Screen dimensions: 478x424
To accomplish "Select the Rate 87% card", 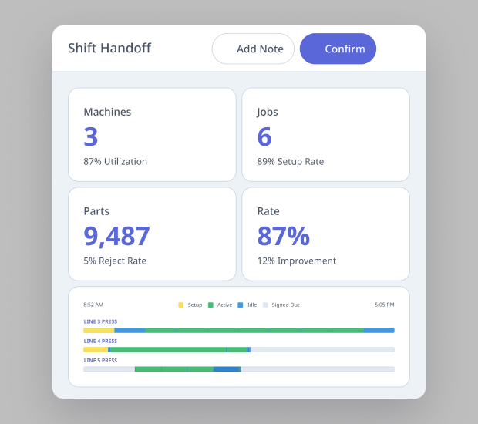I will pyautogui.click(x=325, y=234).
